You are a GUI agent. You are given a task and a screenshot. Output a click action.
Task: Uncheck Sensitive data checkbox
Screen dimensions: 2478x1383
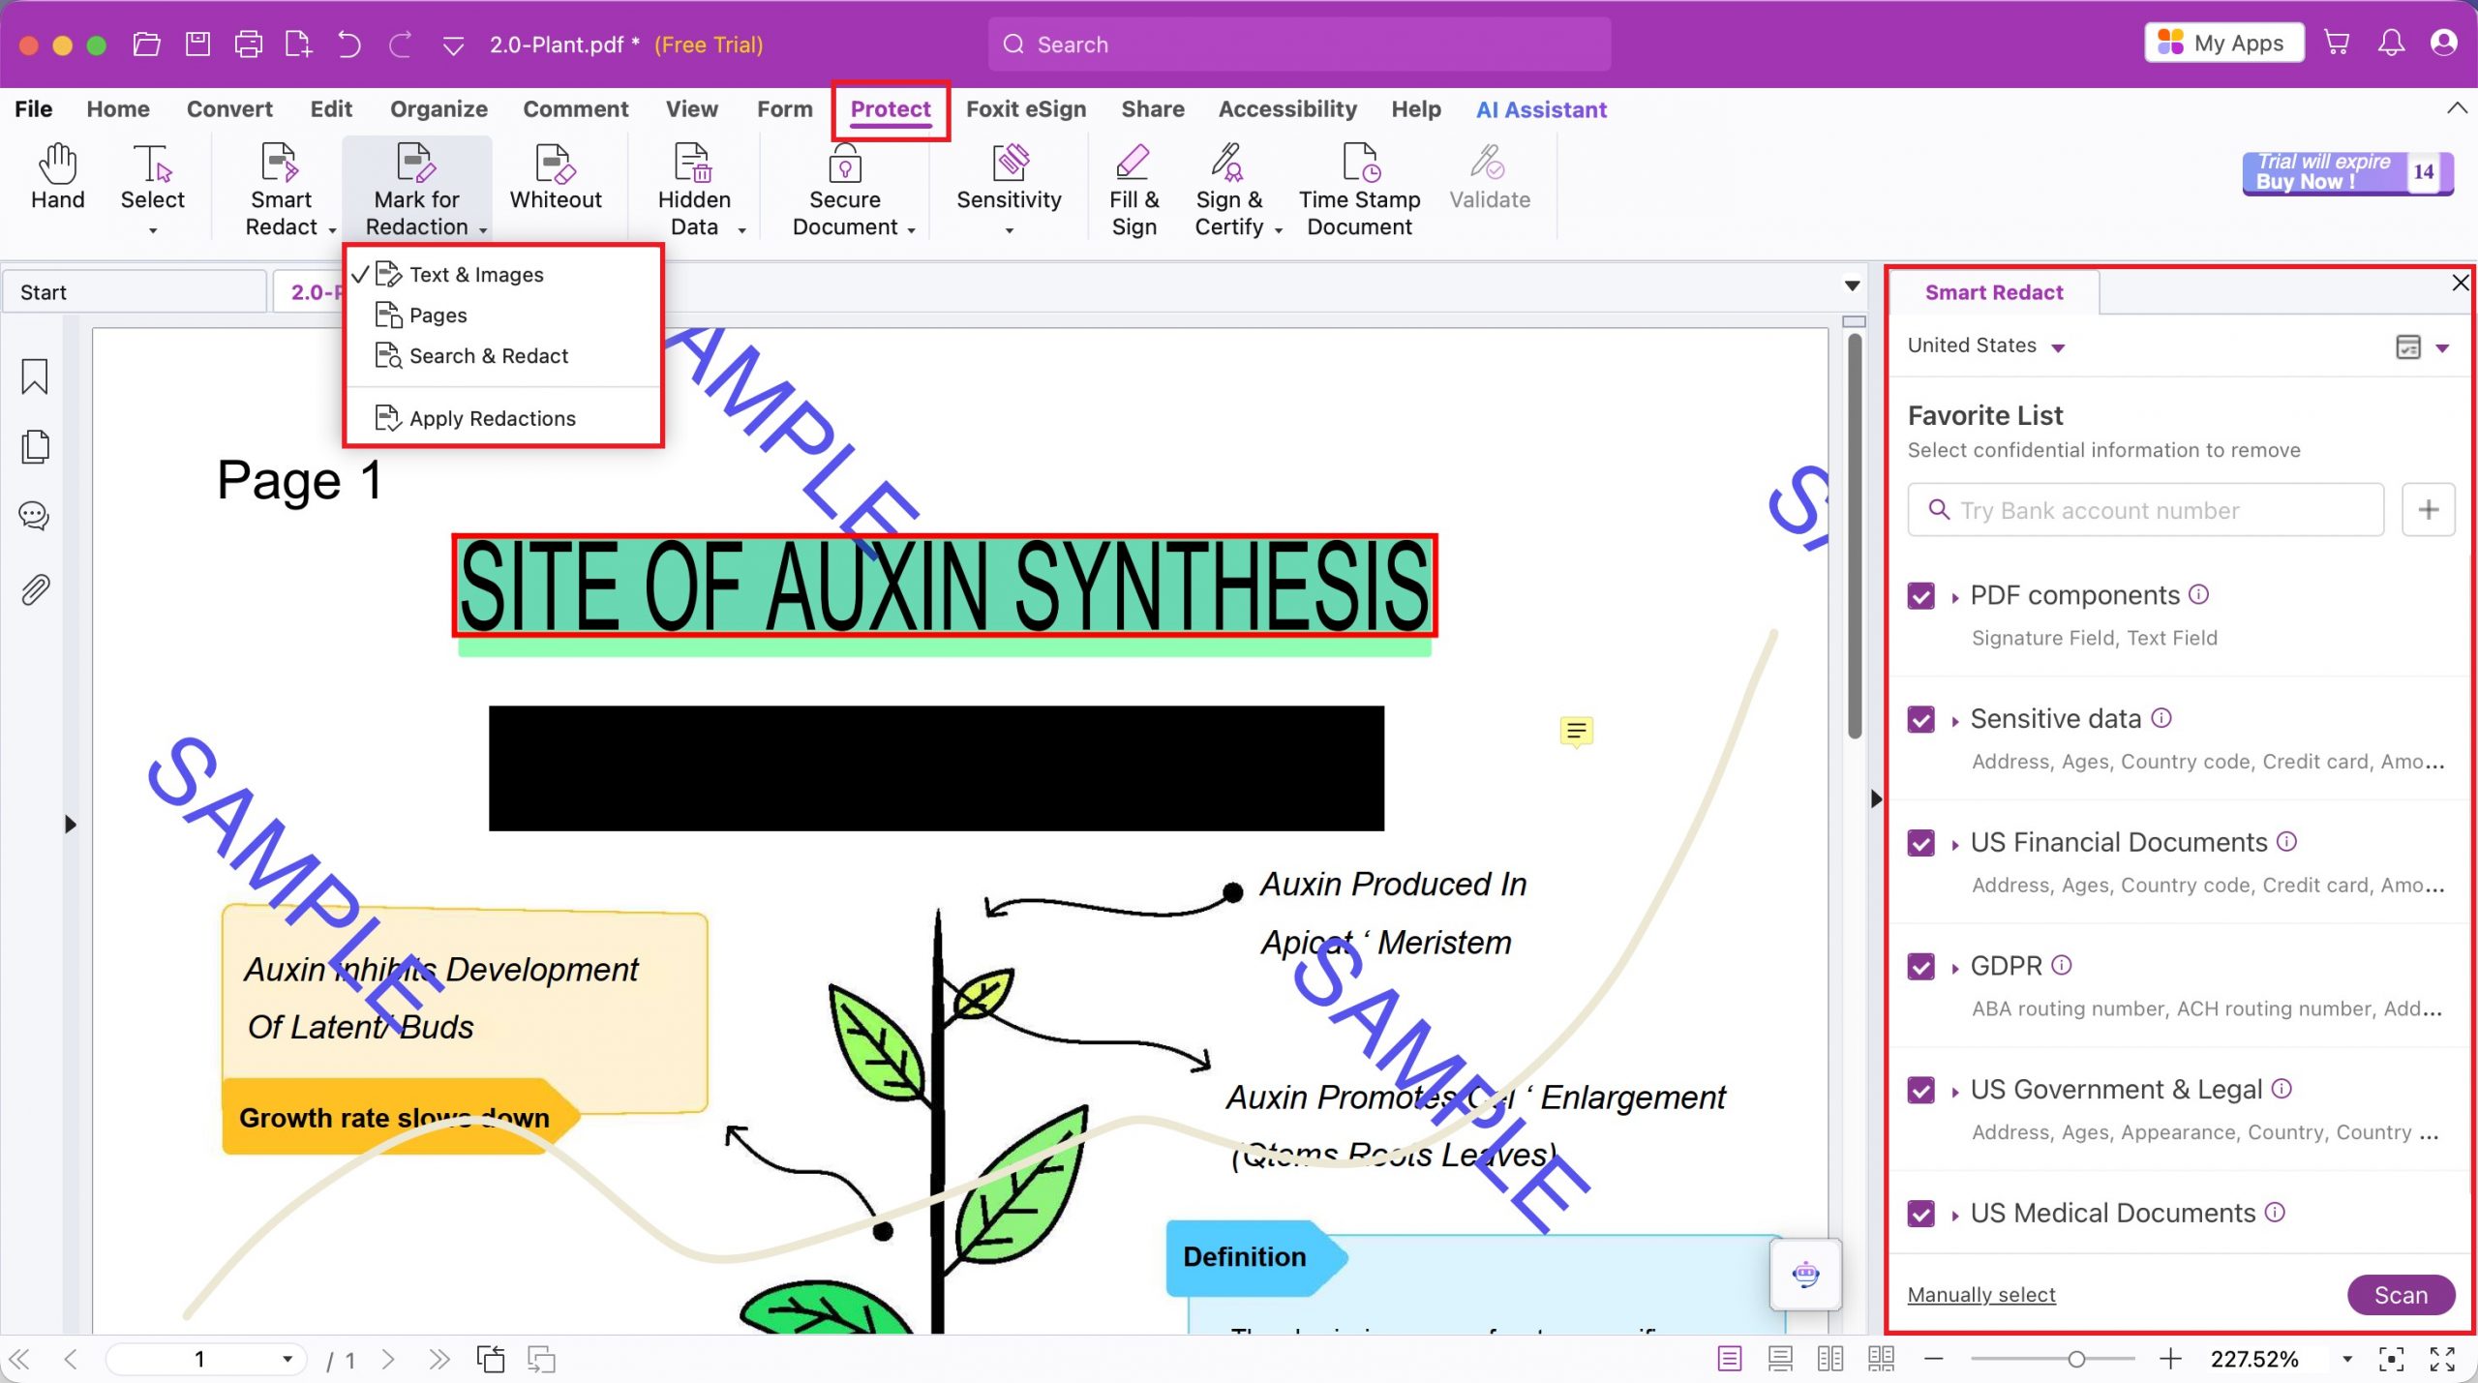[x=1921, y=720]
